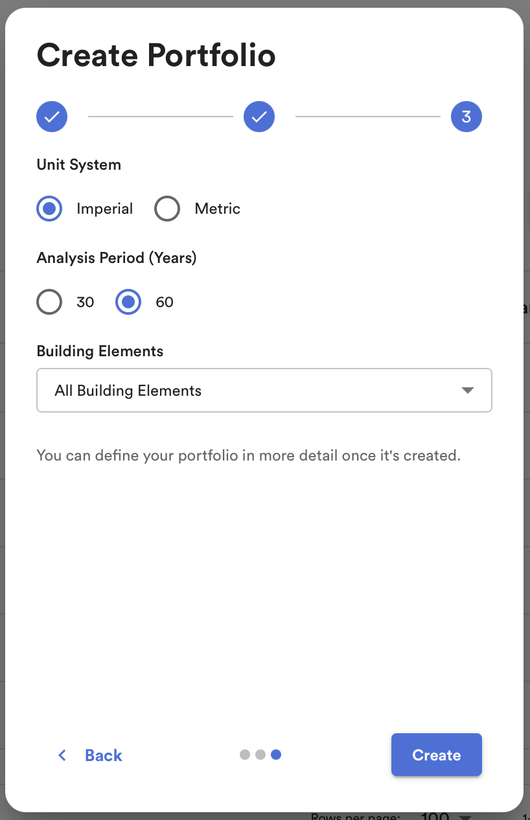Click the left chevron beside Back

62,755
